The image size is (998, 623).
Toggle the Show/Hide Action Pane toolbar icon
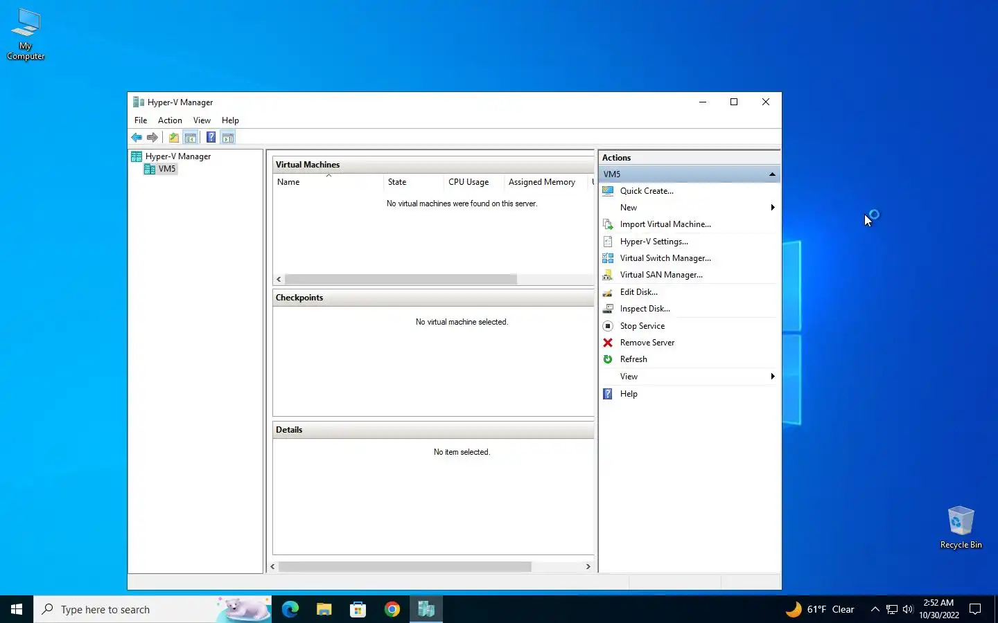pos(228,137)
